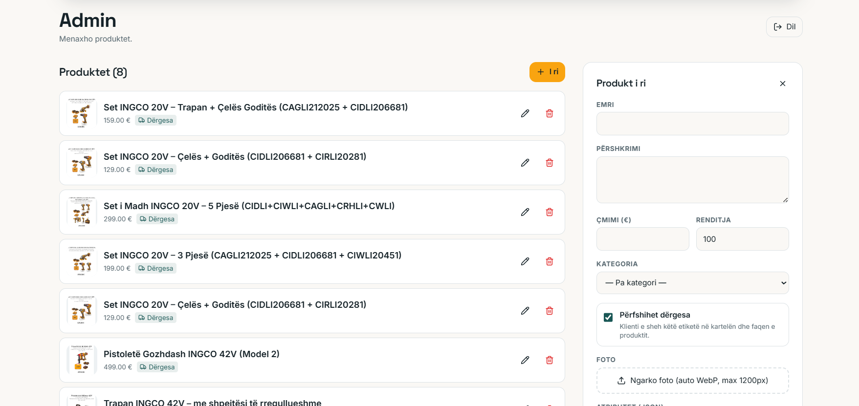The height and width of the screenshot is (406, 859).
Task: Click the Dërgesa badge priced 159.00 €
Action: [155, 120]
